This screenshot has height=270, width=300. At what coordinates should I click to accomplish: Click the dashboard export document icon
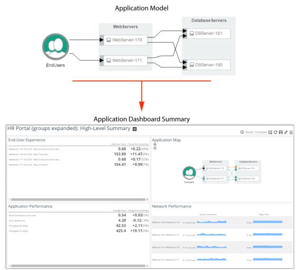click(291, 132)
